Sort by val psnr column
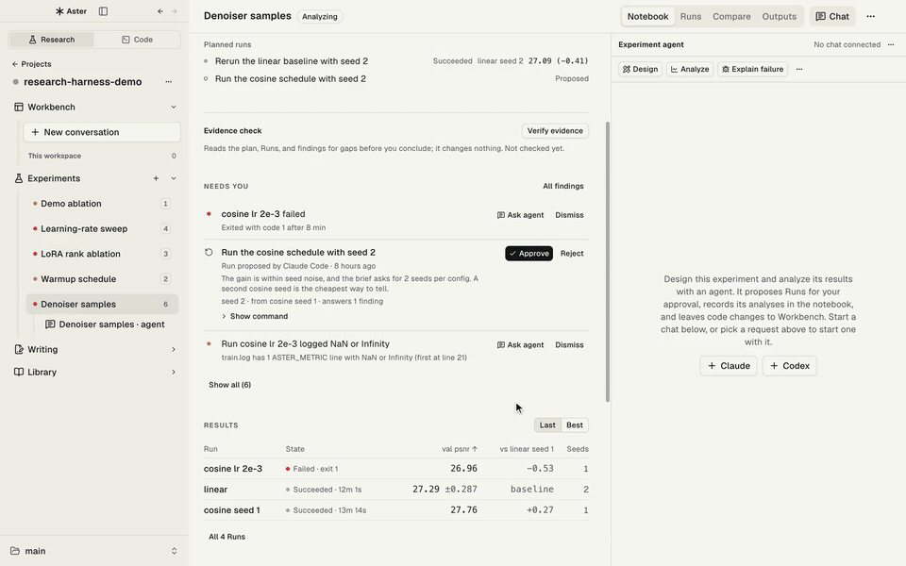Screen dimensions: 906x566 (x=460, y=449)
